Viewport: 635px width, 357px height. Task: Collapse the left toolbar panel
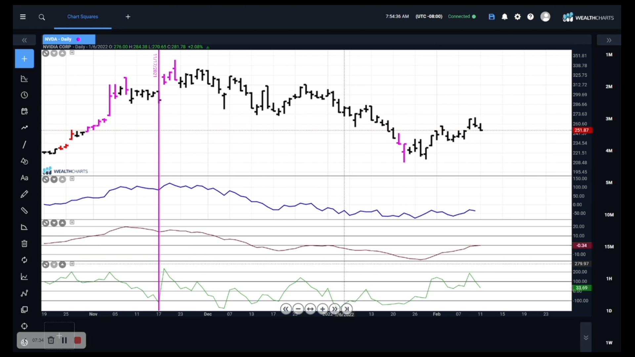point(24,40)
